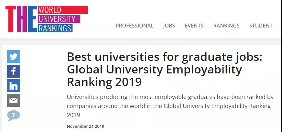Click the 'Global University Employability' heading line
The image size is (282, 132).
[155, 70]
